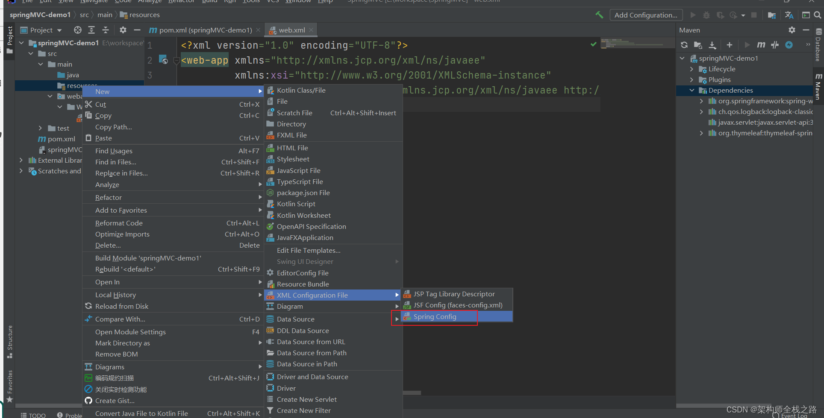824x418 pixels.
Task: Expand External Libraries node
Action: pyautogui.click(x=21, y=160)
